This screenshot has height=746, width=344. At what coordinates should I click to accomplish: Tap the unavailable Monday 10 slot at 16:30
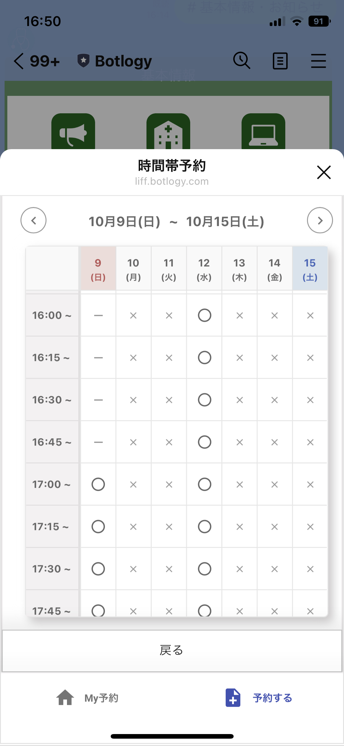pos(133,400)
